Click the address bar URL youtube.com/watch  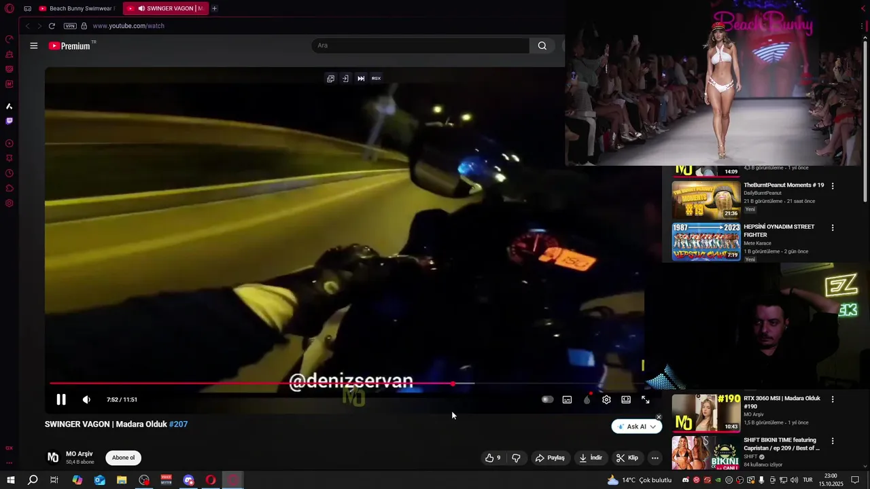click(128, 26)
